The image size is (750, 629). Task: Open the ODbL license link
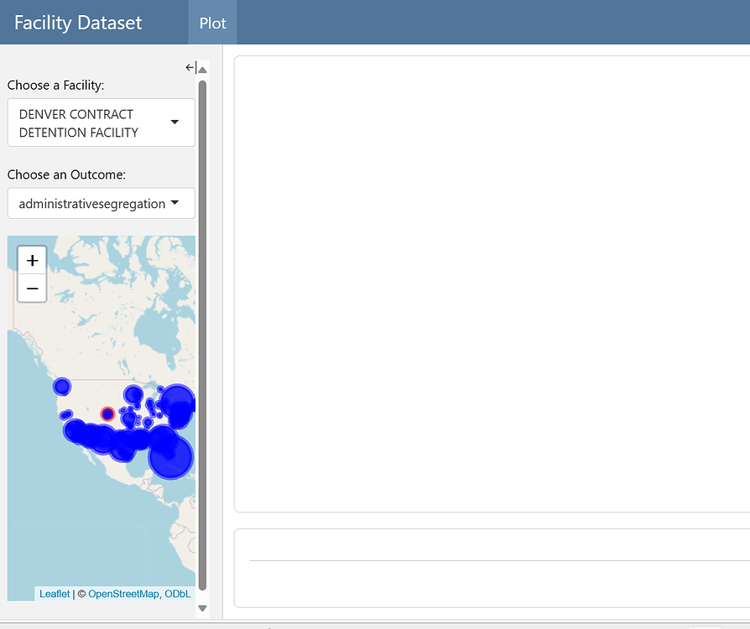pyautogui.click(x=181, y=593)
